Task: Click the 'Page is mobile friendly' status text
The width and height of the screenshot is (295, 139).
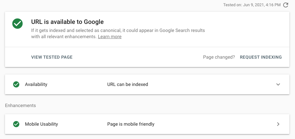Action: point(131,124)
